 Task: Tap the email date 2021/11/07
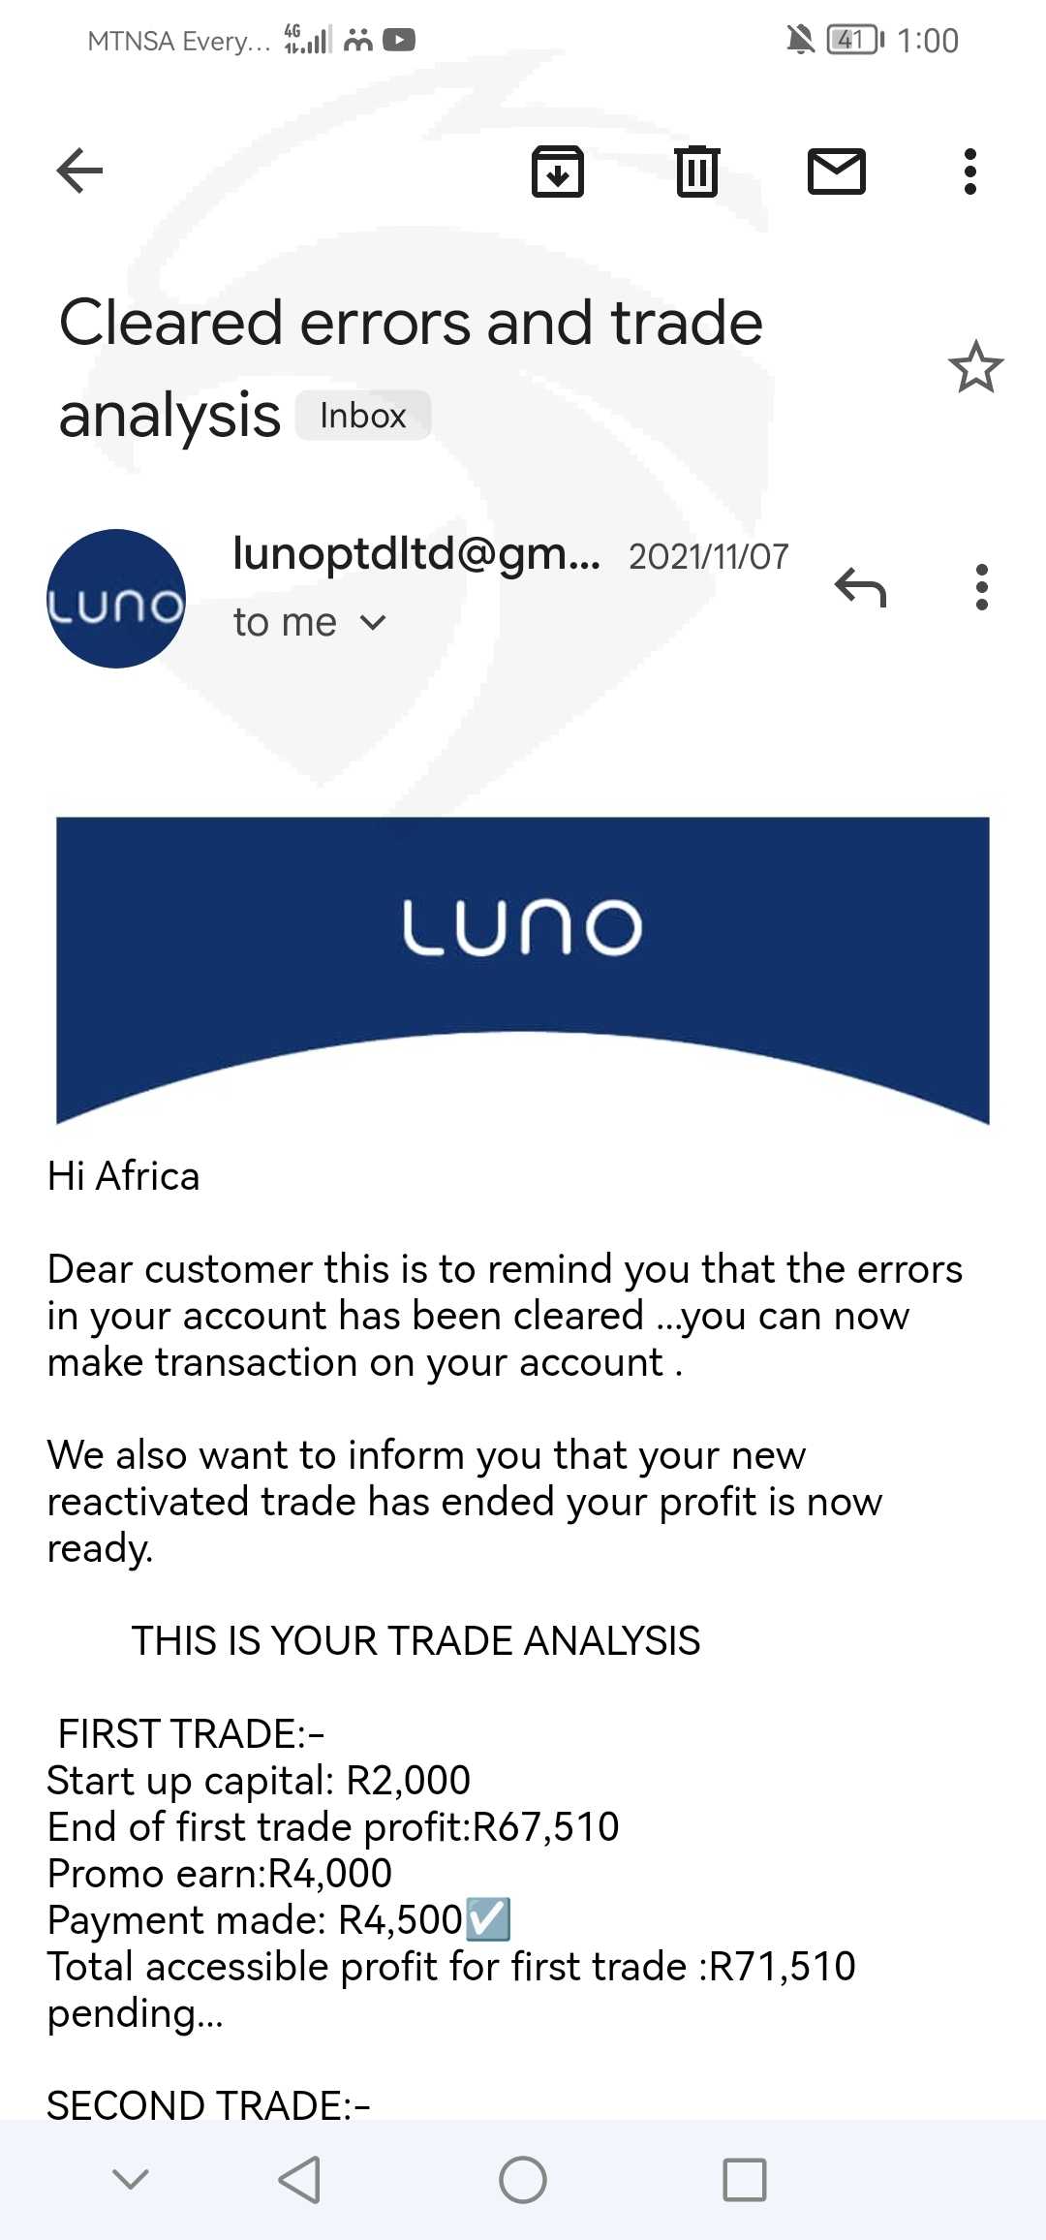pyautogui.click(x=709, y=557)
